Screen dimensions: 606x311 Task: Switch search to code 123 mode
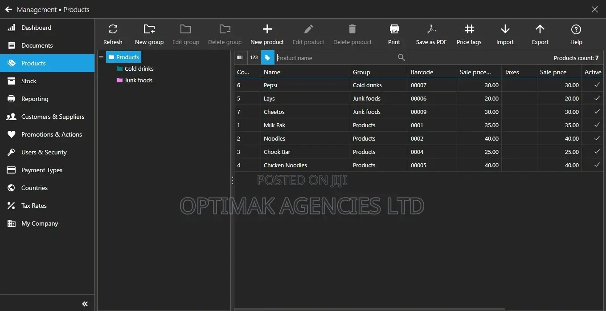[254, 57]
